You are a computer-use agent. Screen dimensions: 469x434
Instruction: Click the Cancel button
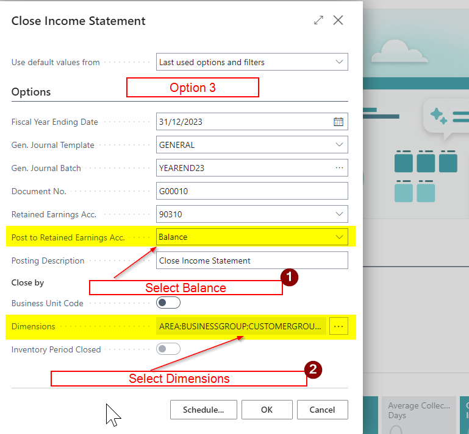tap(322, 410)
